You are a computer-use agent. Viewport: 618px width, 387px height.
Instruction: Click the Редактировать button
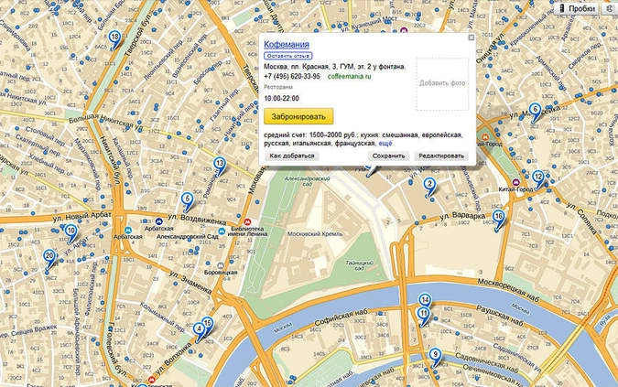[x=441, y=156]
